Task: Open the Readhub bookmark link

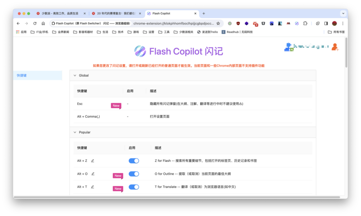Action: coord(237,32)
